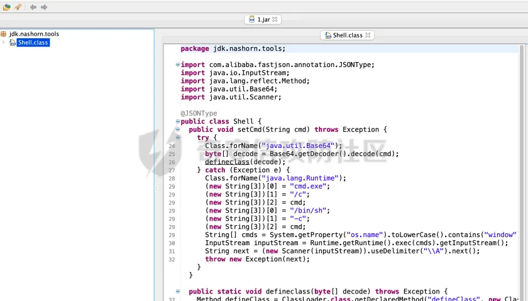528x301 pixels.
Task: Click the jar icon in 1.jar tab
Action: tap(252, 19)
